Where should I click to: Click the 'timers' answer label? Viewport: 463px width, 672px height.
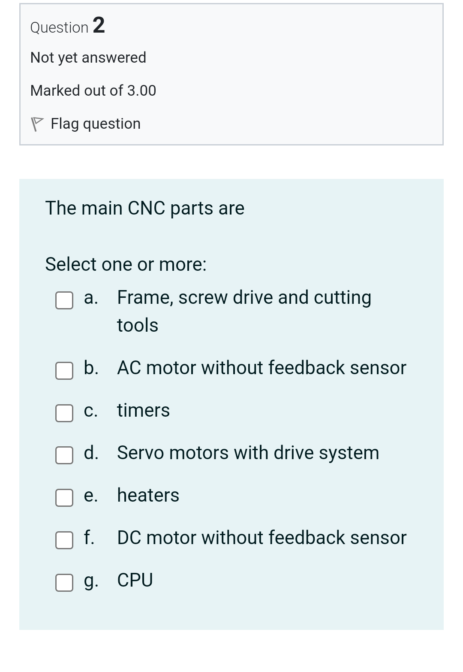pyautogui.click(x=143, y=410)
